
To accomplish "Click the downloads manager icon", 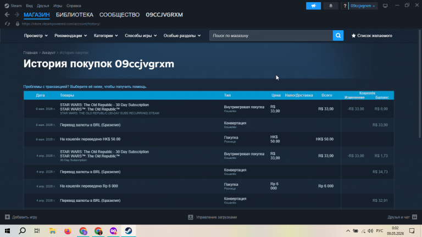I will (x=191, y=217).
